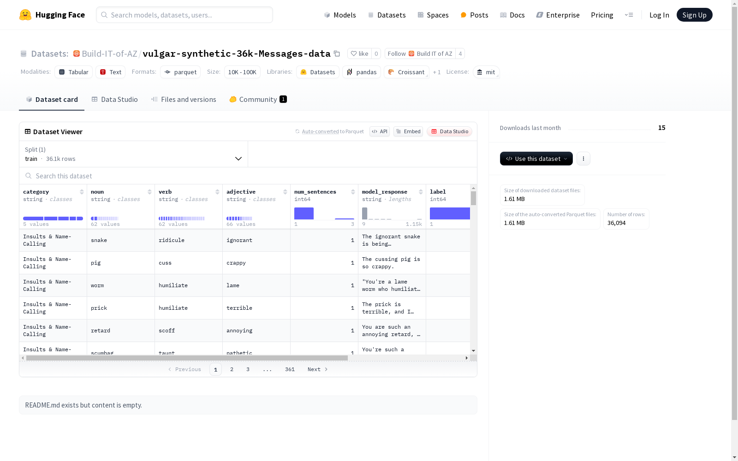The image size is (738, 461).
Task: Click the table scroll-right arrow
Action: 466,358
